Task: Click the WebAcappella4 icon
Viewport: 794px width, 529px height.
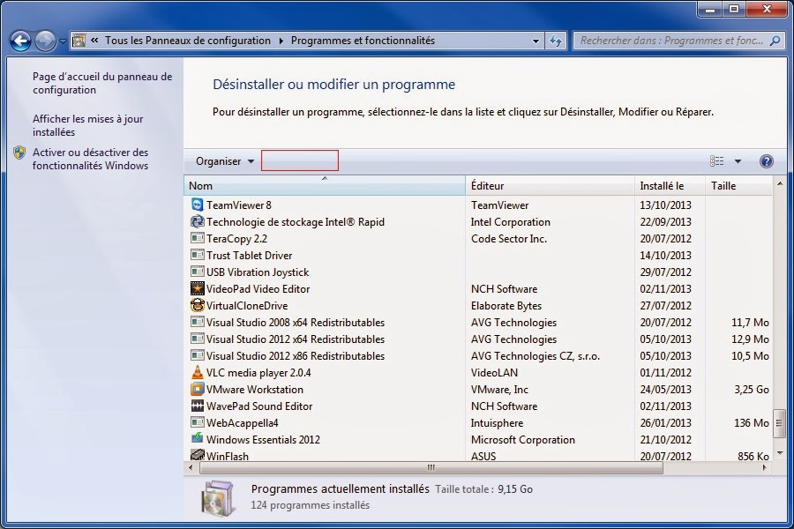Action: pos(197,422)
